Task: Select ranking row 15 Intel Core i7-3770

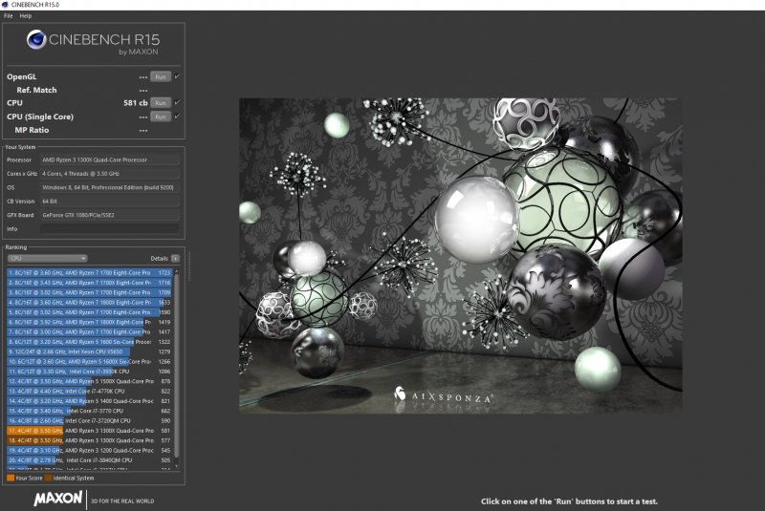Action: pyautogui.click(x=89, y=411)
